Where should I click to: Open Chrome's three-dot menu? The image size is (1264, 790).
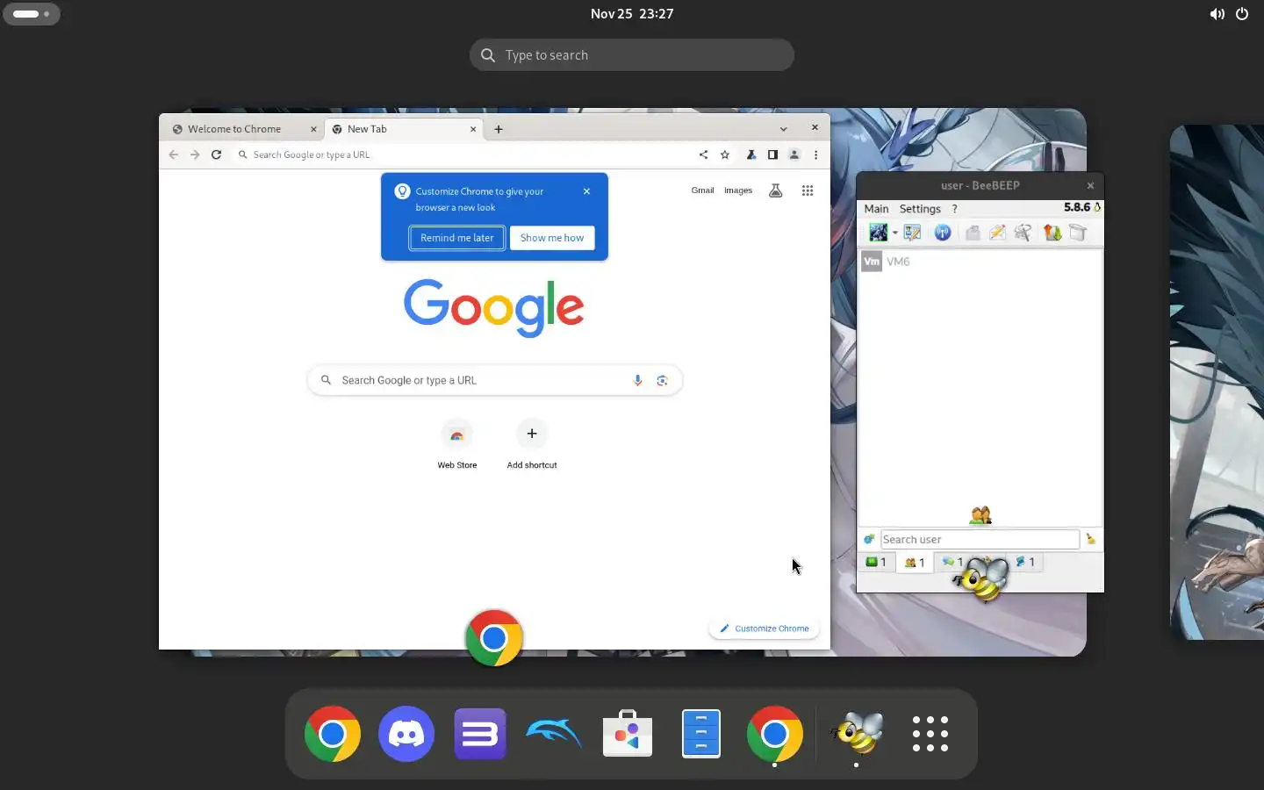815,154
